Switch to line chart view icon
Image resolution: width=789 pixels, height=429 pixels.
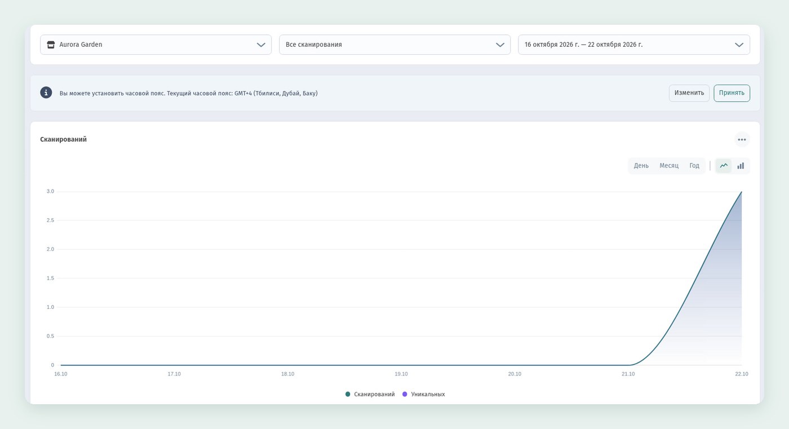pos(724,166)
